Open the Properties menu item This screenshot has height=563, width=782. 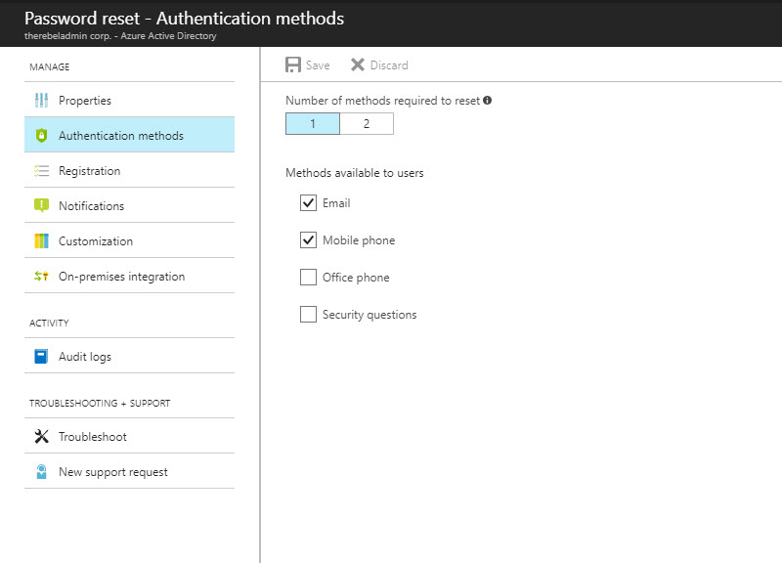click(x=130, y=101)
